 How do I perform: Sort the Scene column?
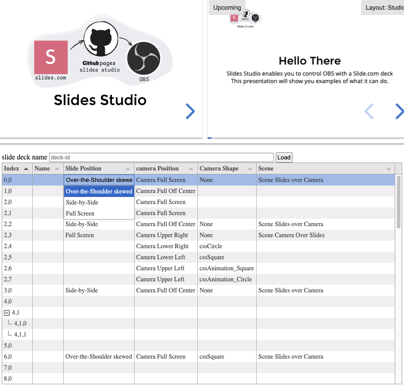388,169
